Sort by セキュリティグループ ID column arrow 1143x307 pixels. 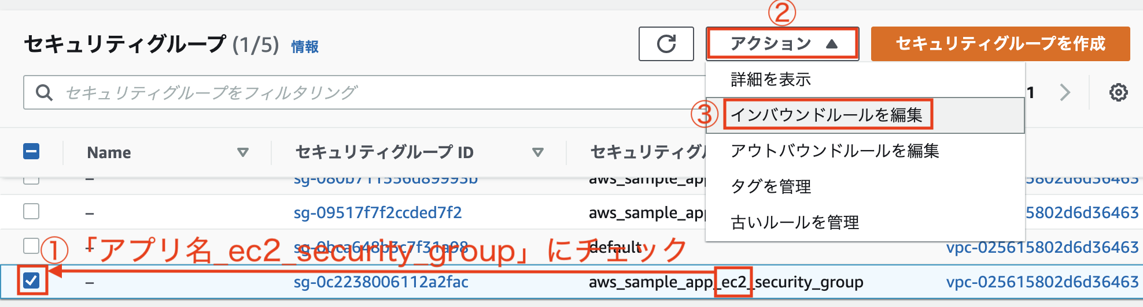(538, 152)
